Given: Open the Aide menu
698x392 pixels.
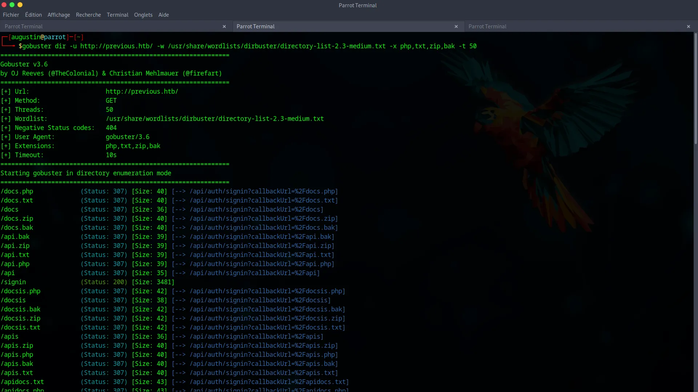Looking at the screenshot, I should tap(164, 15).
